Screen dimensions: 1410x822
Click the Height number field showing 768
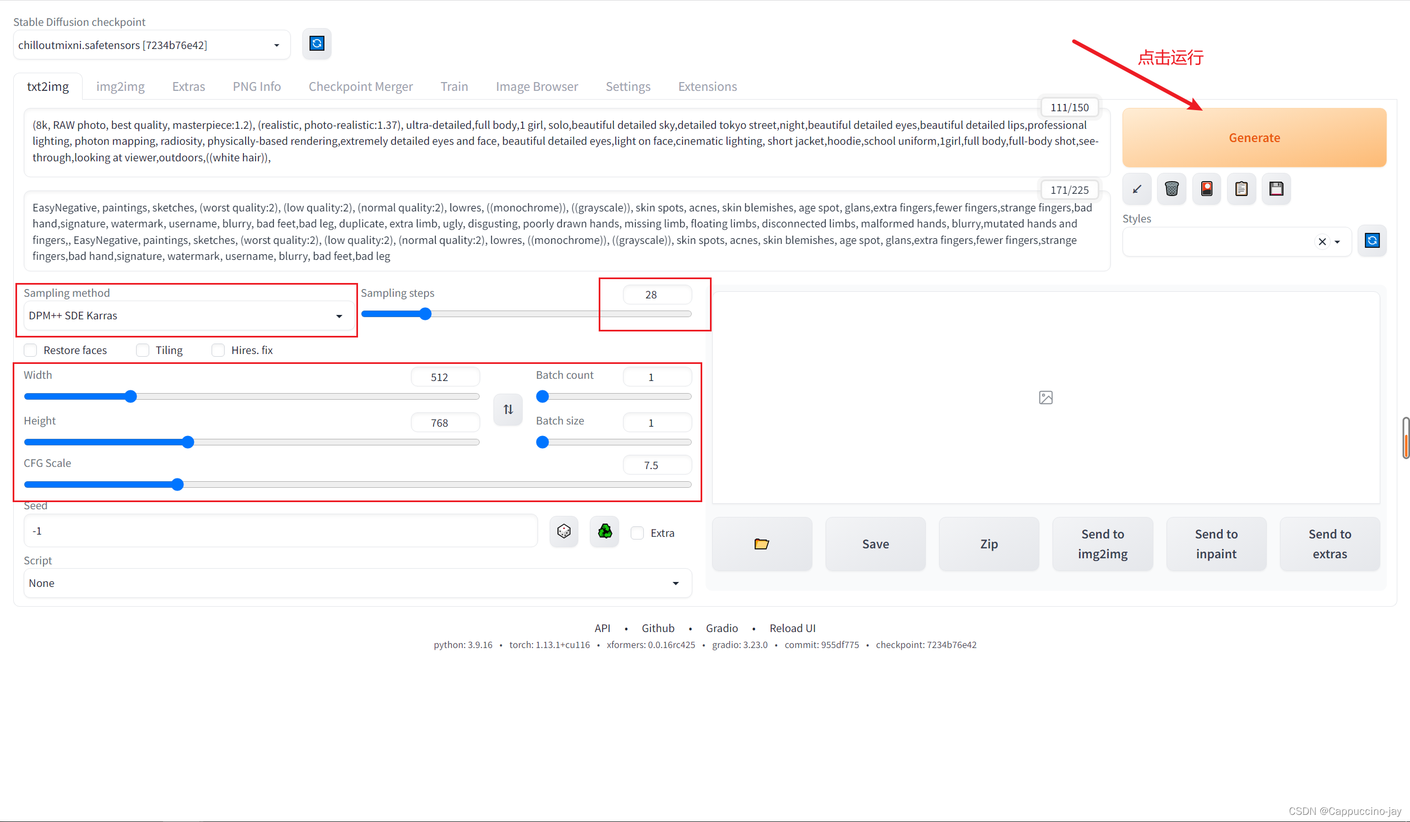coord(445,423)
